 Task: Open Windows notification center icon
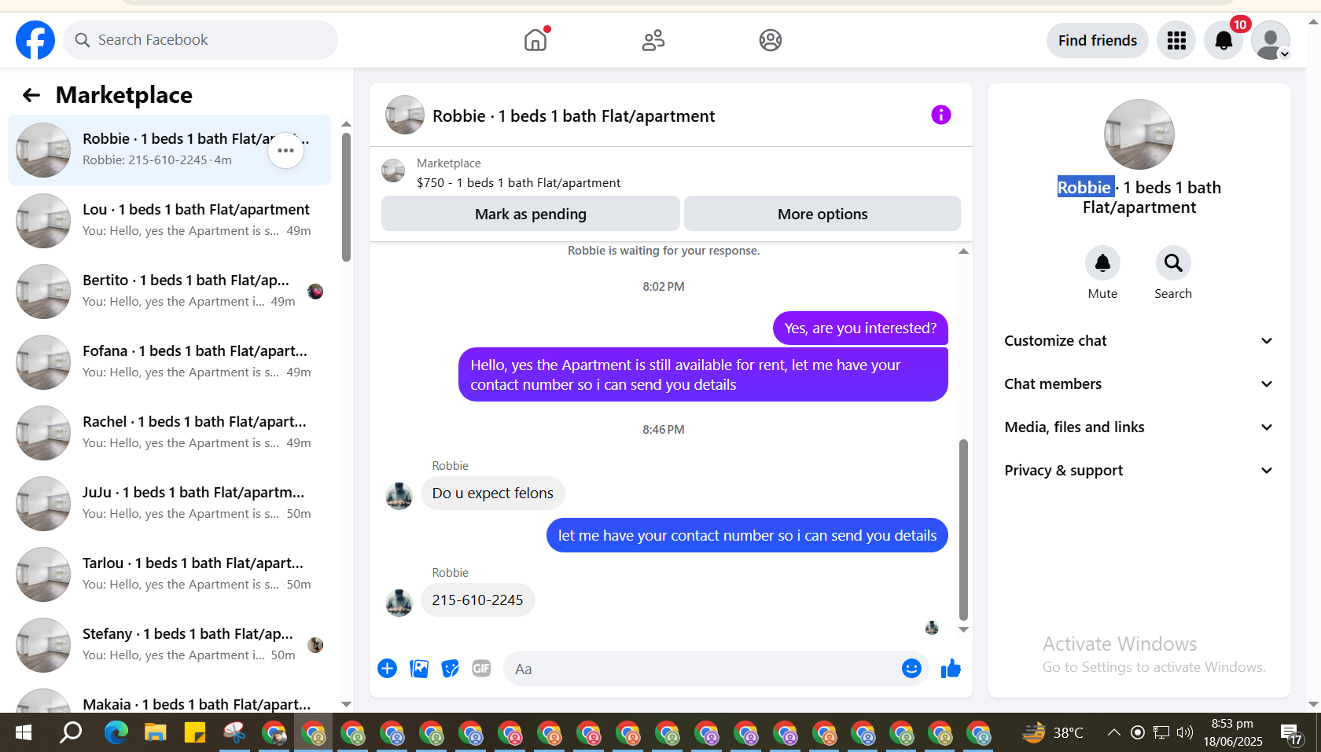click(x=1291, y=734)
